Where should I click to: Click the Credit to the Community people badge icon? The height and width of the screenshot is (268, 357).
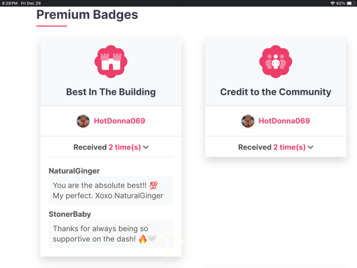click(x=275, y=61)
